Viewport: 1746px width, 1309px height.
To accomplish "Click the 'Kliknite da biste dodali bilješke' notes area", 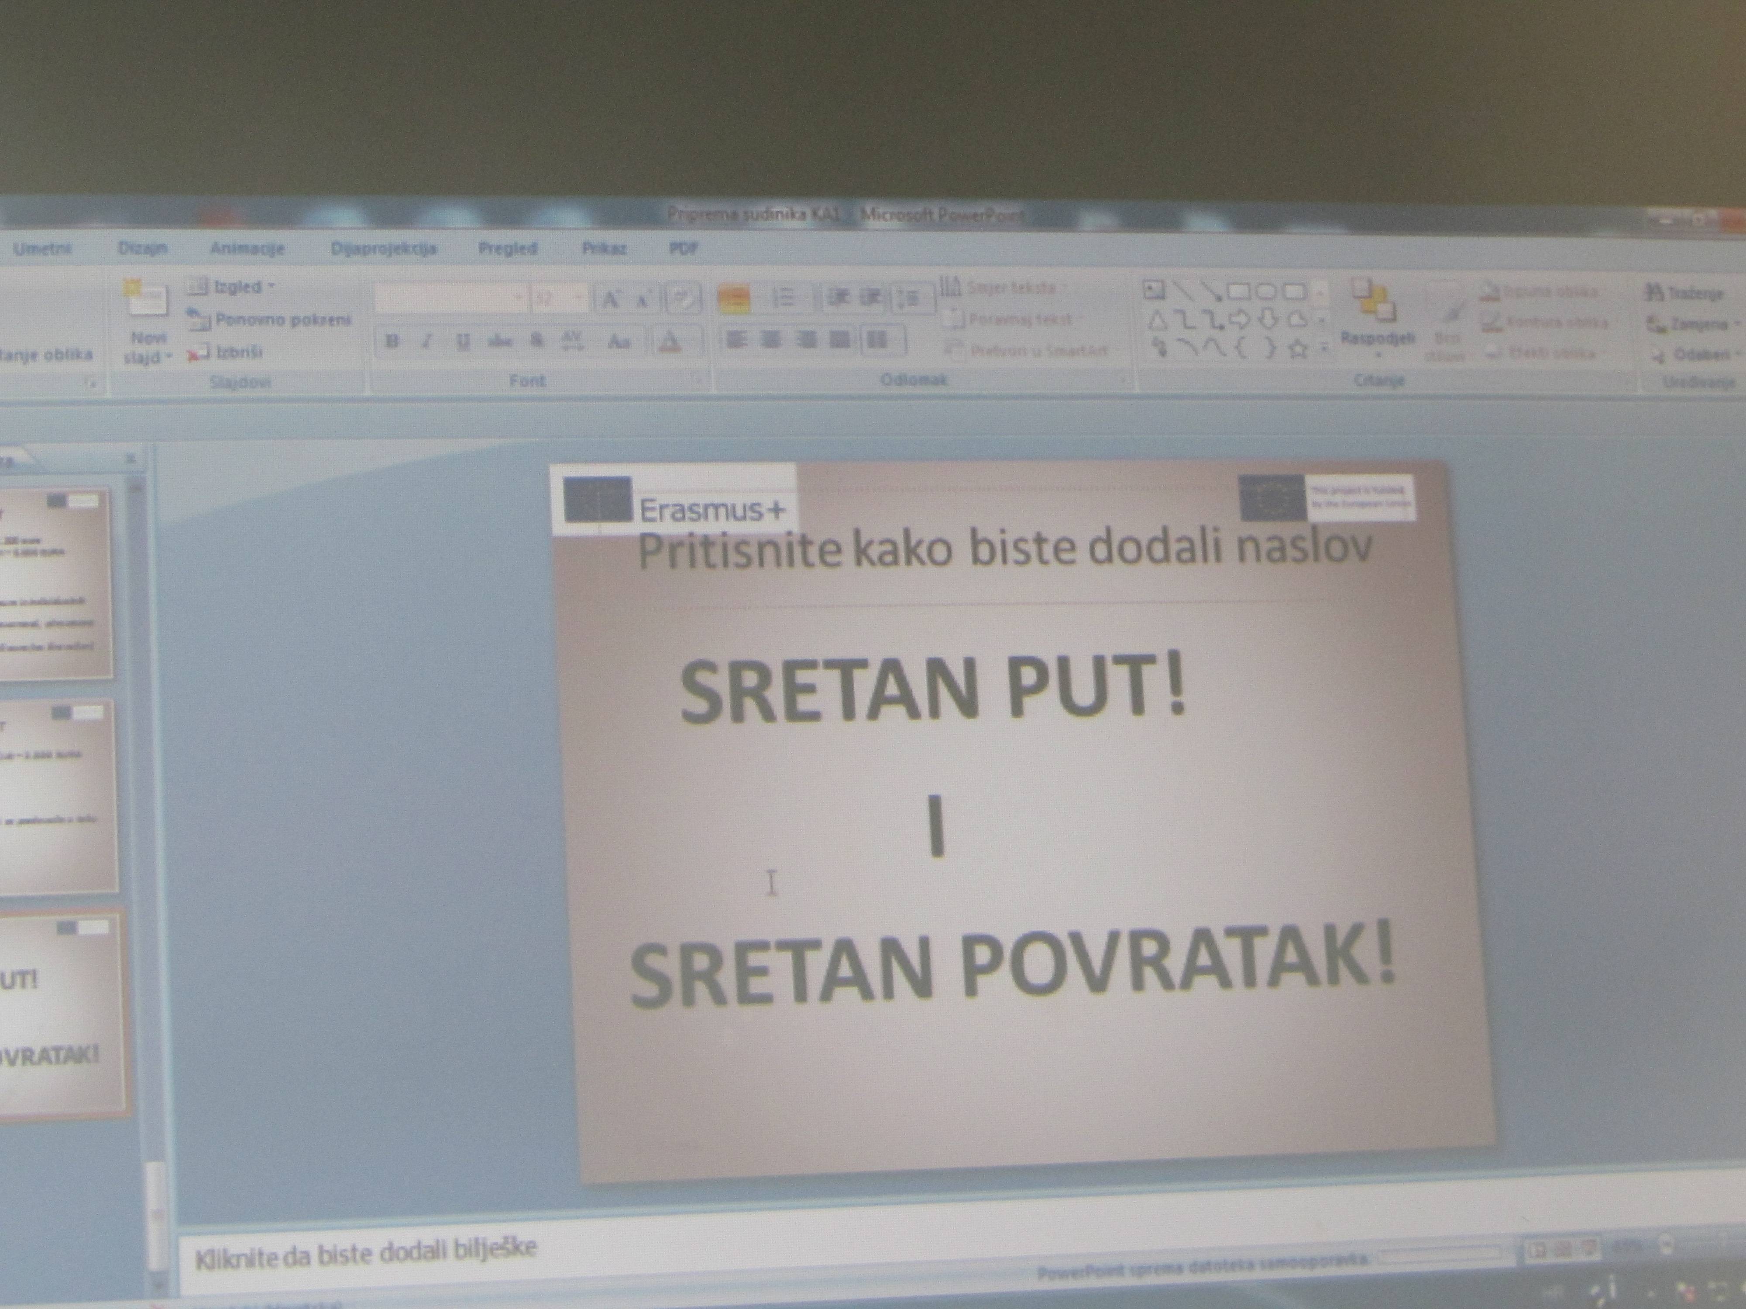I will [x=365, y=1254].
